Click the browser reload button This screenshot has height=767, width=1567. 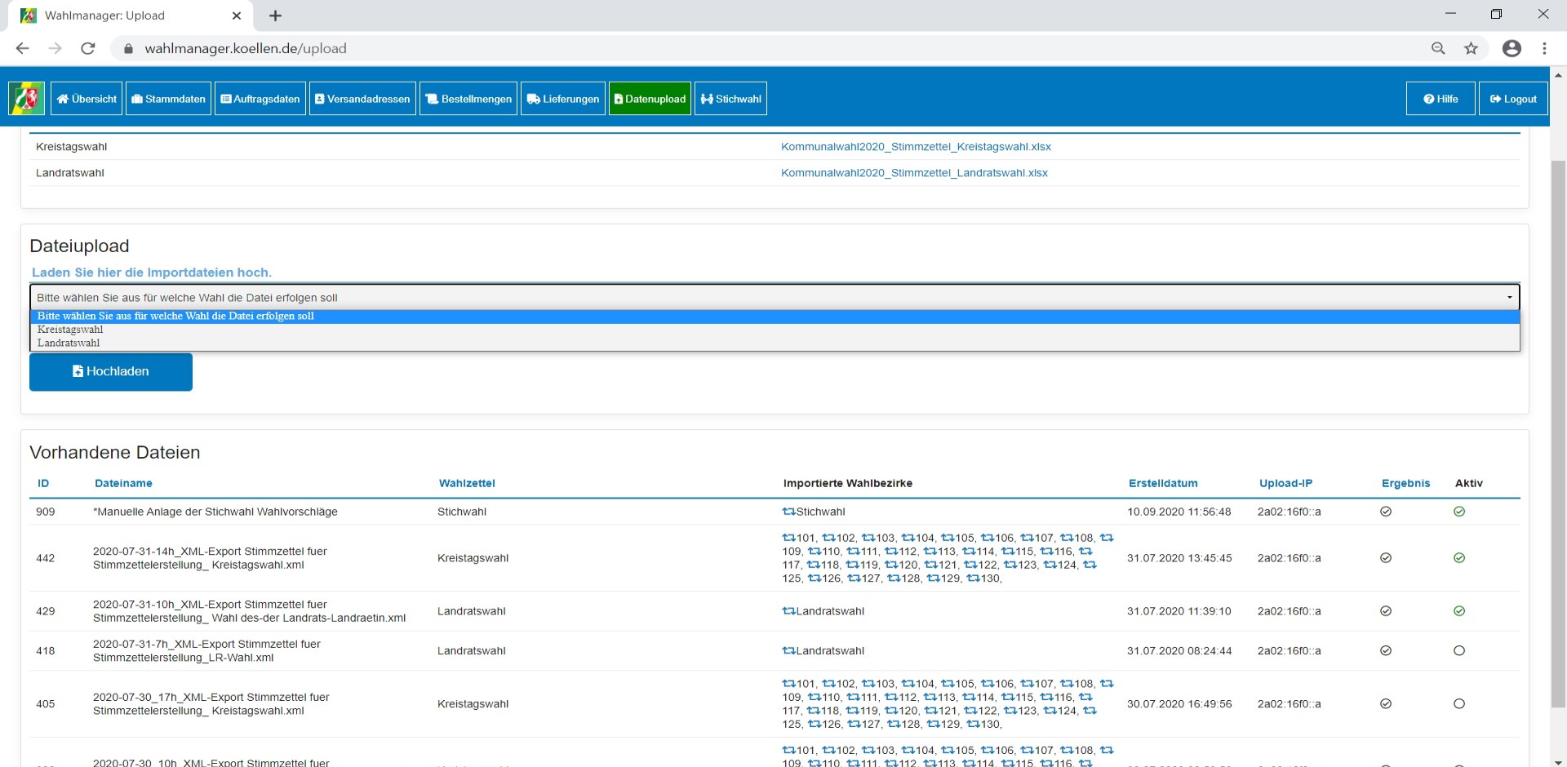coord(88,48)
